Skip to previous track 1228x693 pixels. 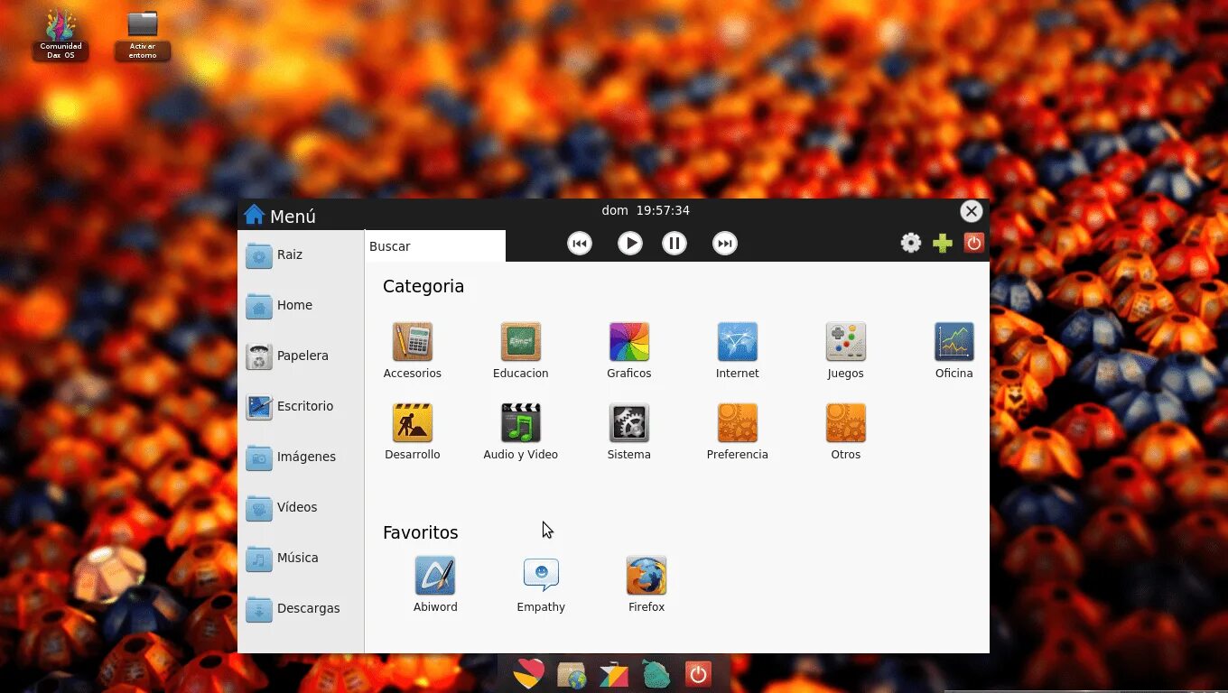point(580,244)
